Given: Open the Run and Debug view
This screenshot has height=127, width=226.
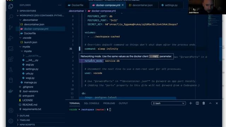Looking at the screenshot, I should tap(11, 38).
